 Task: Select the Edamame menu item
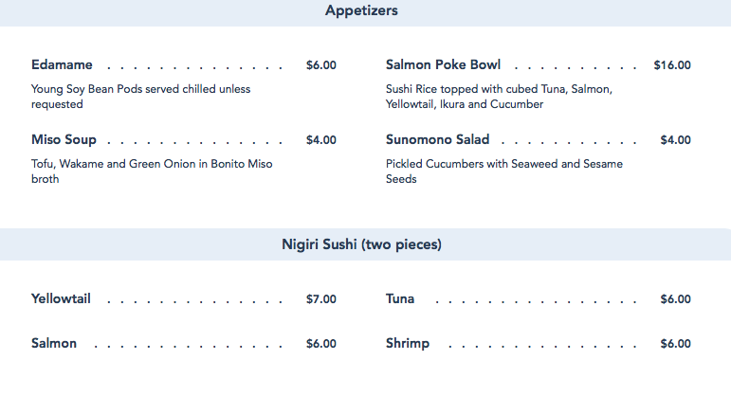click(62, 64)
